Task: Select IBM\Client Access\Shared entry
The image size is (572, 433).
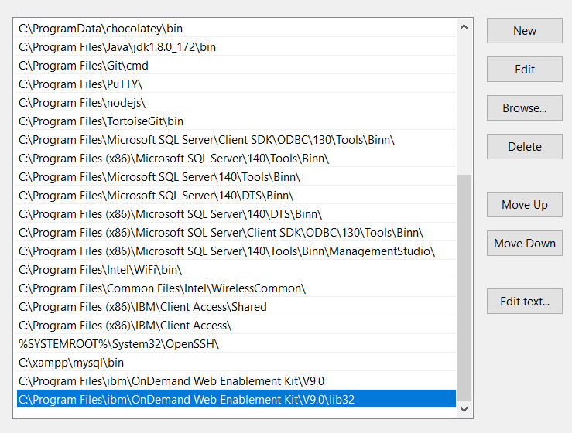Action: [x=235, y=307]
